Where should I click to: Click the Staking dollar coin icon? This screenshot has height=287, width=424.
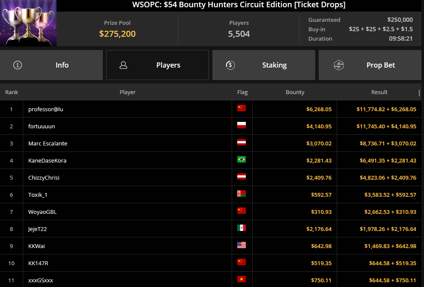pos(230,65)
